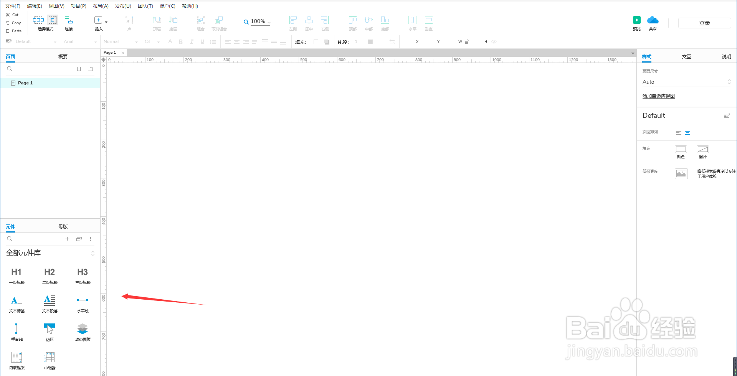Select the H1 一级标题 widget
Image resolution: width=737 pixels, height=376 pixels.
click(x=17, y=276)
